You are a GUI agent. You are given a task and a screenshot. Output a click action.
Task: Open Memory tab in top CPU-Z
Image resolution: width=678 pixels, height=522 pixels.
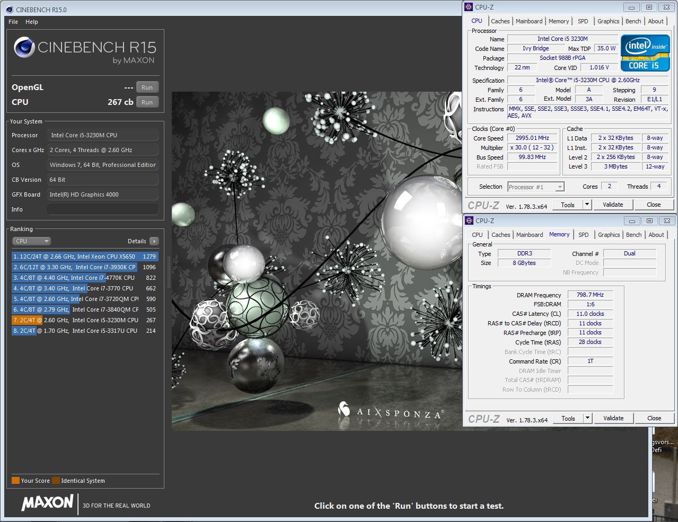coord(559,21)
